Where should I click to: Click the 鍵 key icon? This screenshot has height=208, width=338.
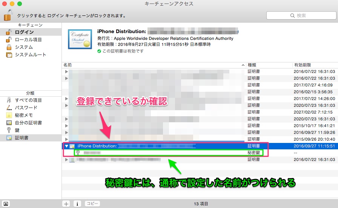(x=9, y=130)
